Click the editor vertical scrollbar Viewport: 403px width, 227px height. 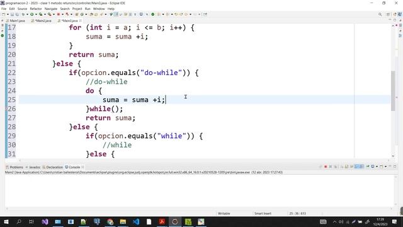pos(393,91)
